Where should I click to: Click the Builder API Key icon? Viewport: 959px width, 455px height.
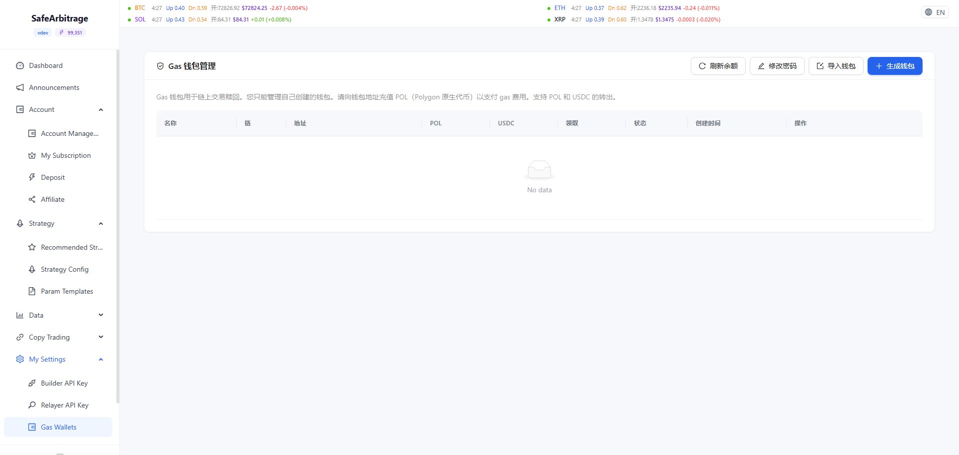[32, 383]
